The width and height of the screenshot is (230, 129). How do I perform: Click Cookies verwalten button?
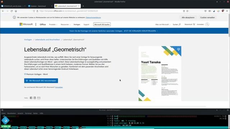coord(207,18)
